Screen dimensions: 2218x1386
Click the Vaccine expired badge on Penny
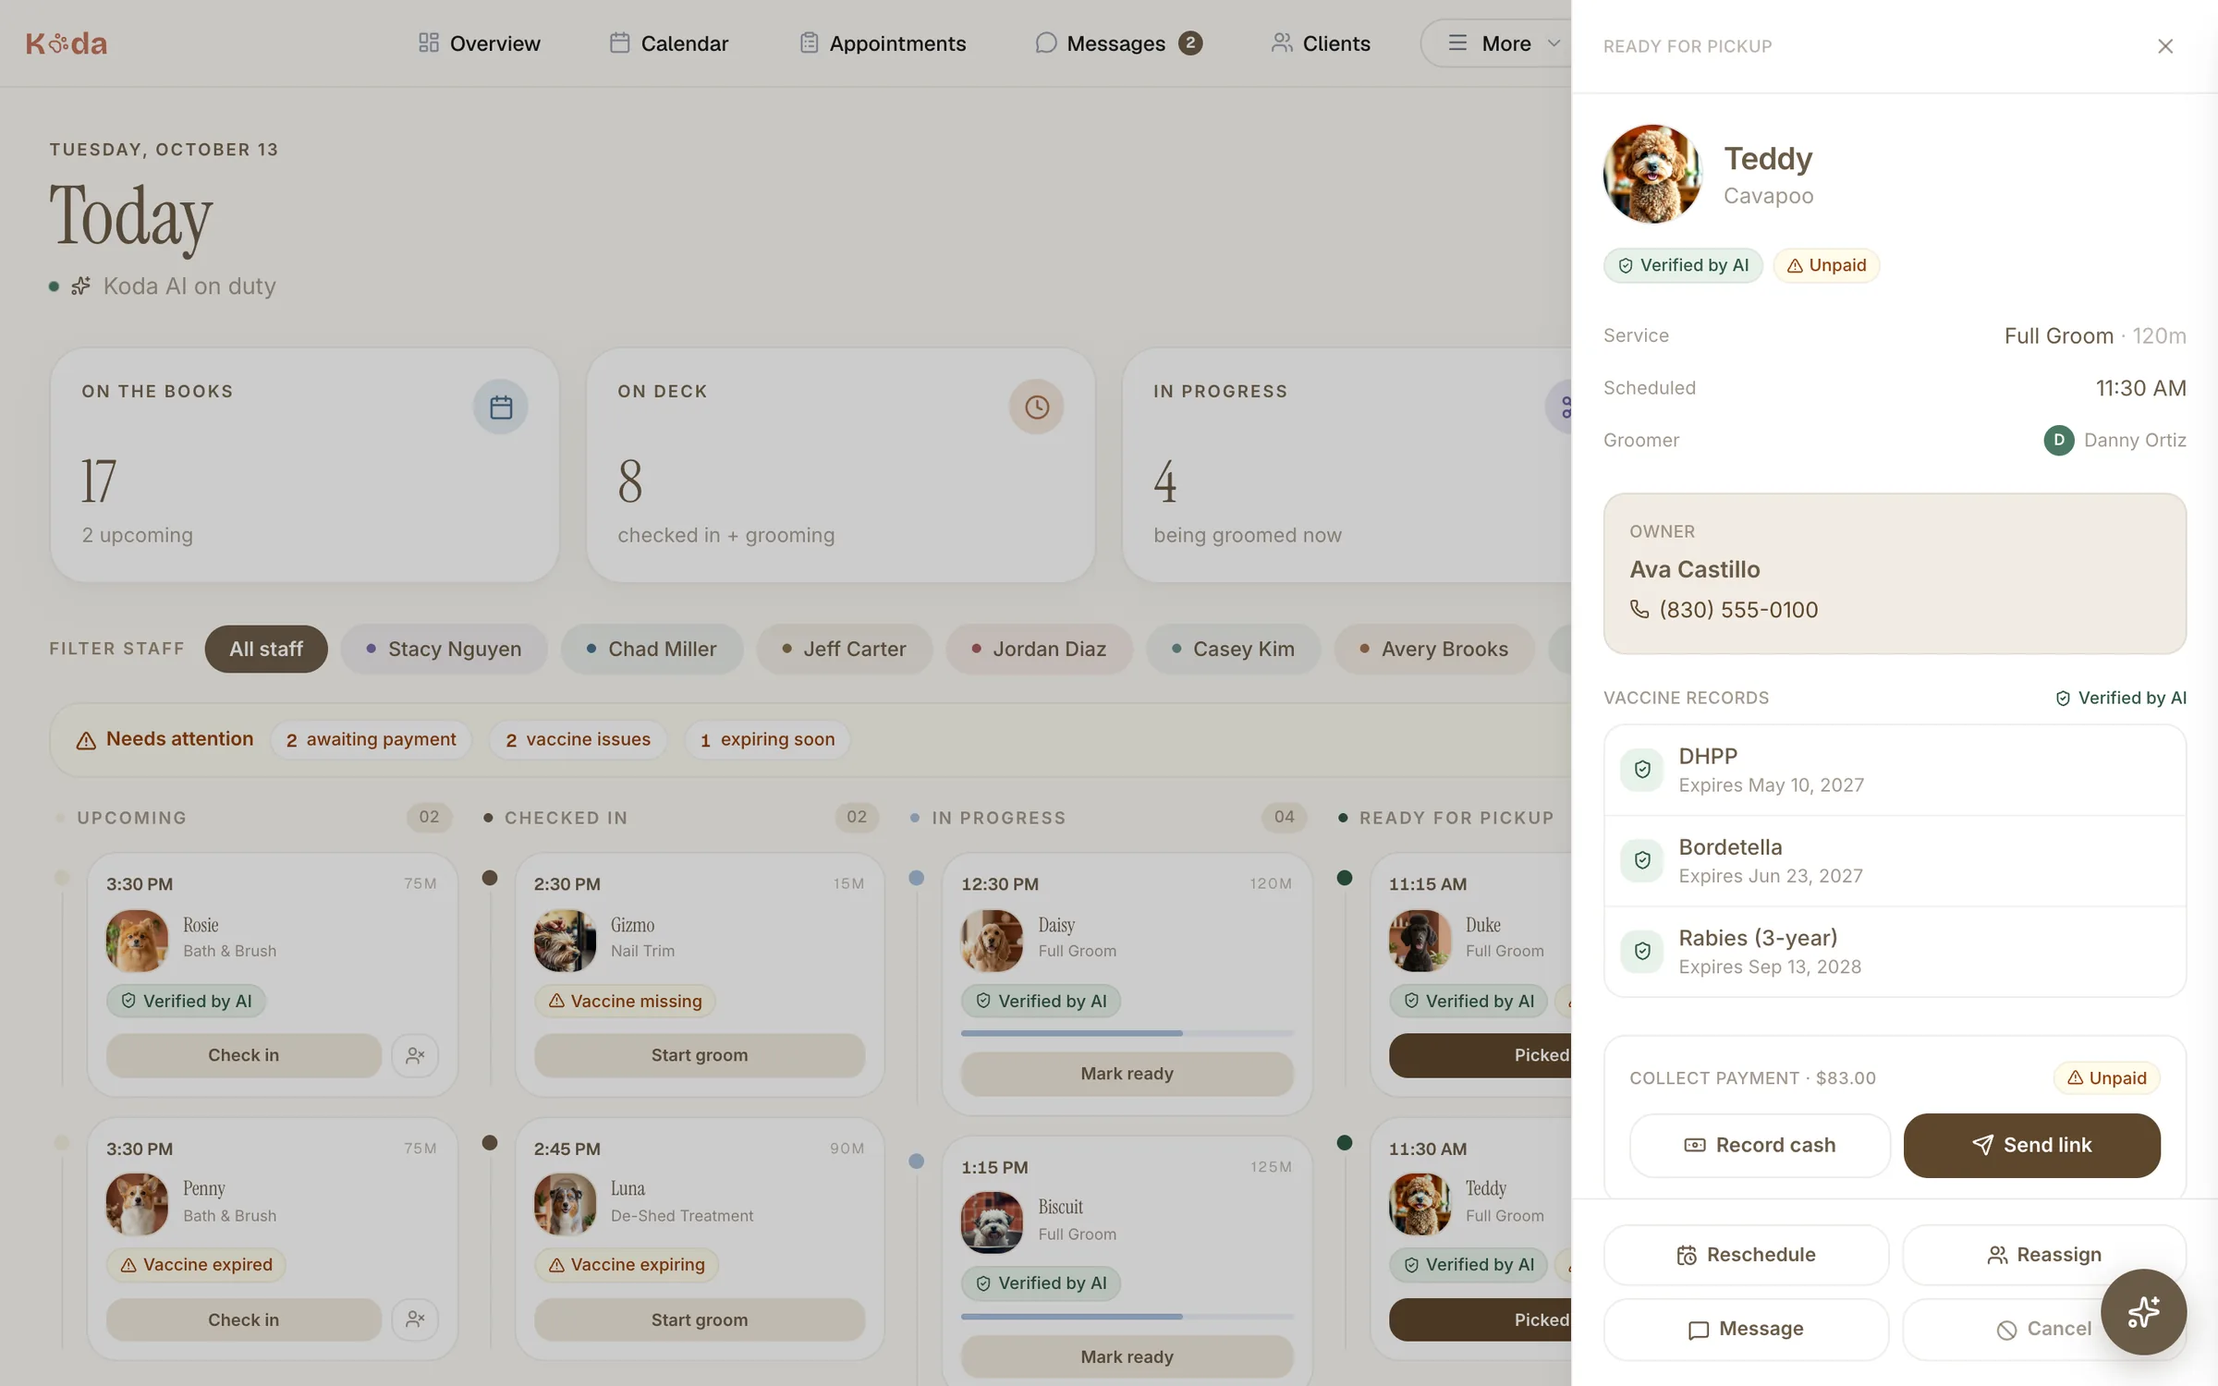coord(196,1264)
